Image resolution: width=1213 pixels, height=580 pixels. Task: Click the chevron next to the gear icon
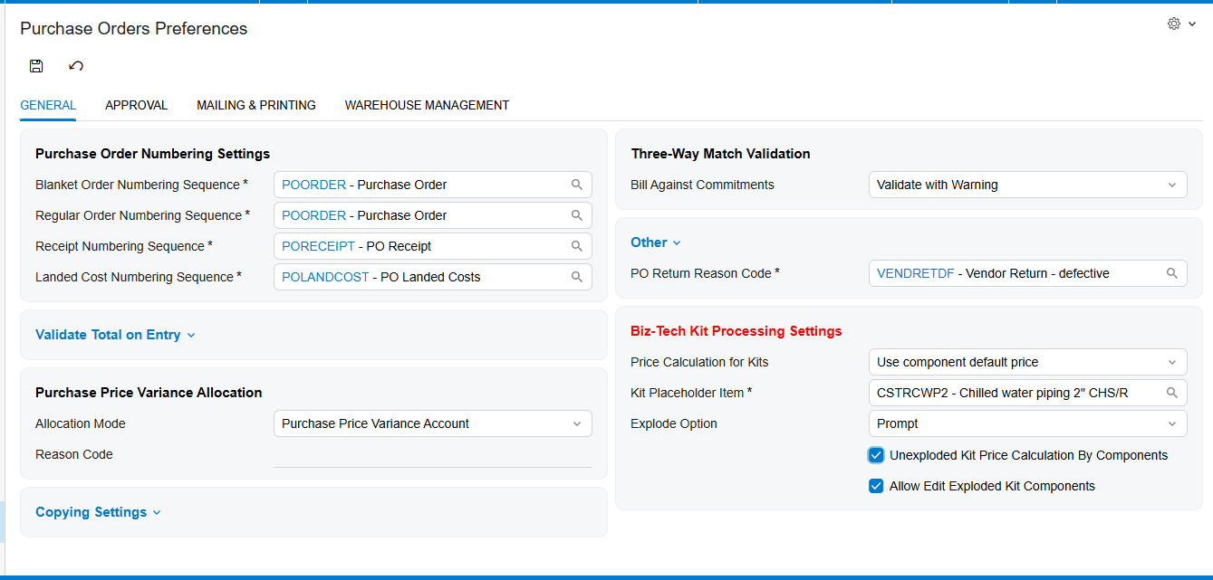point(1192,24)
